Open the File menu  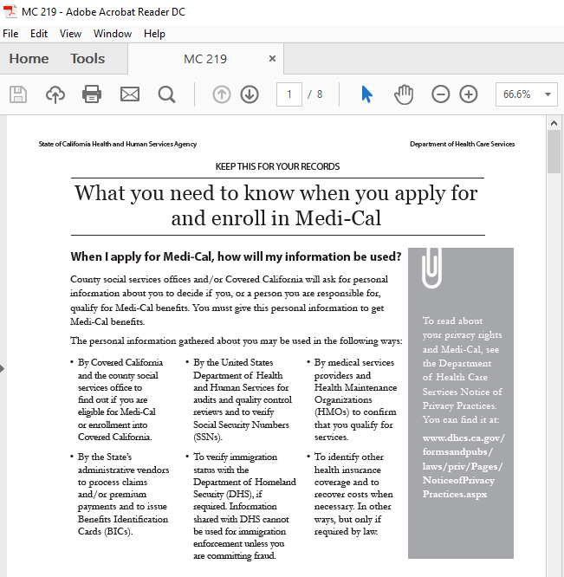[10, 34]
